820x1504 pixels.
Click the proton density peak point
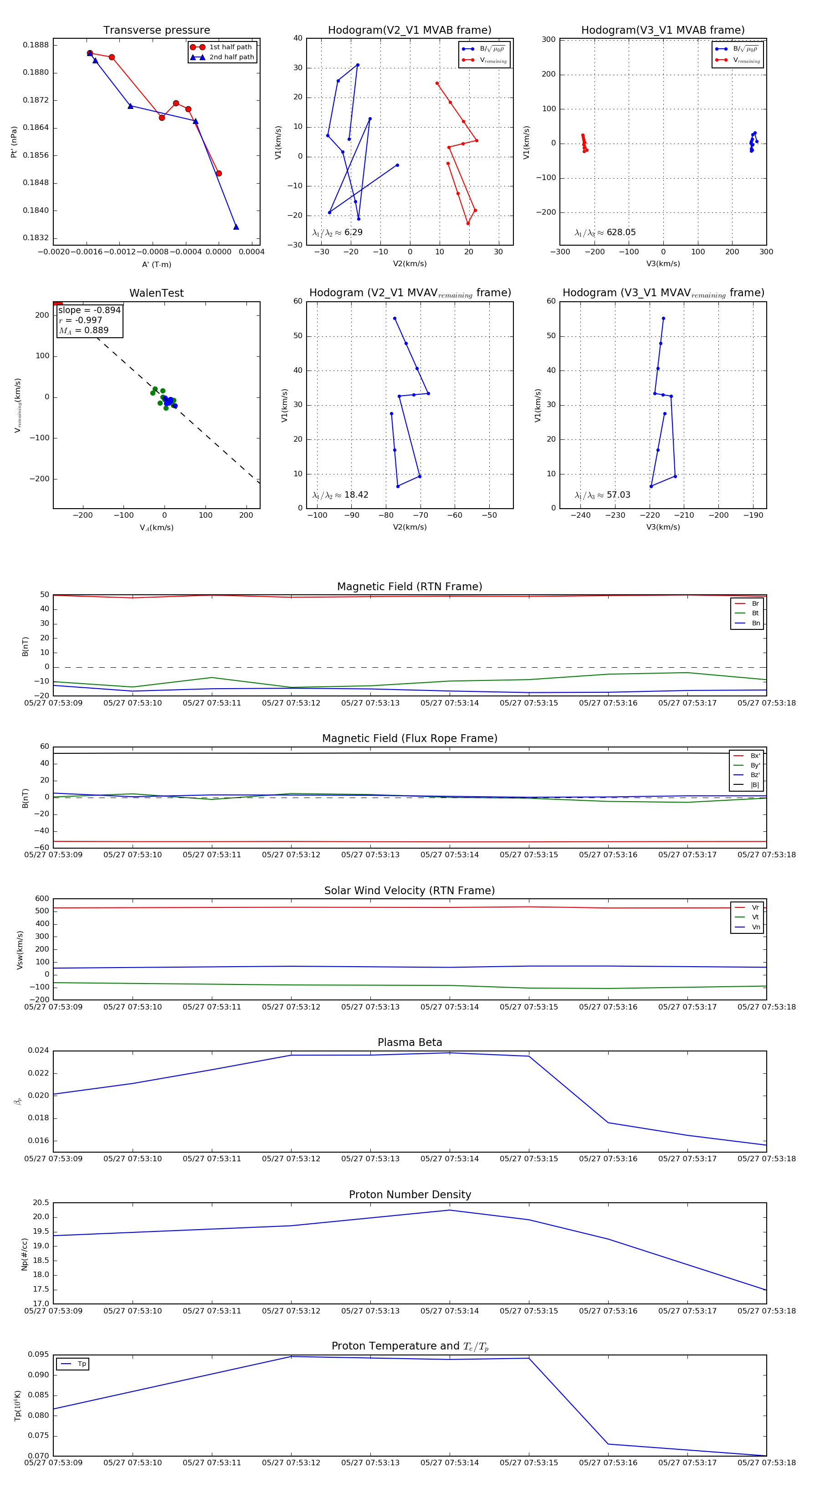449,1210
